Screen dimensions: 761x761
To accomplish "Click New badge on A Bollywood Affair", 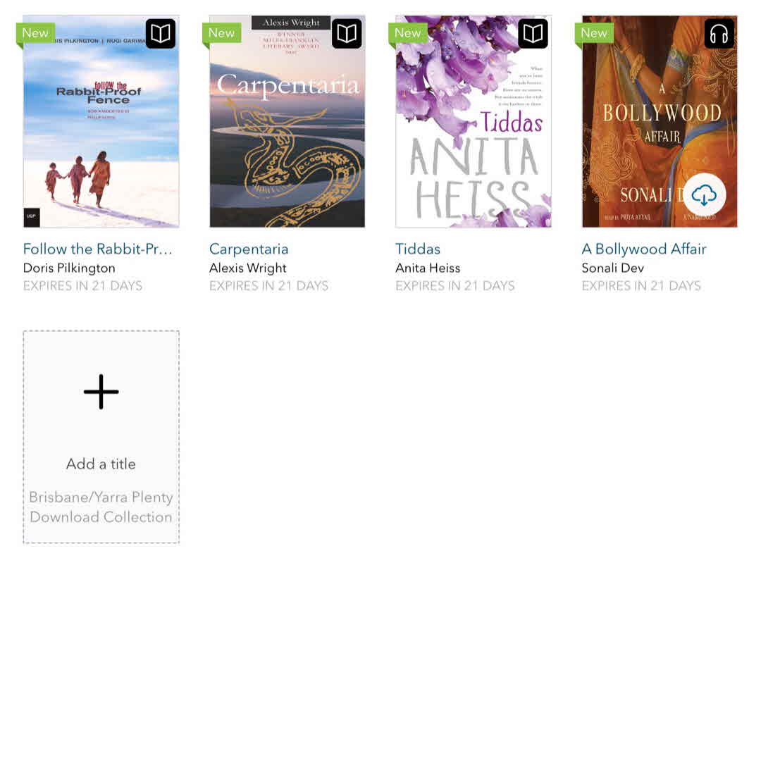I will [x=594, y=33].
